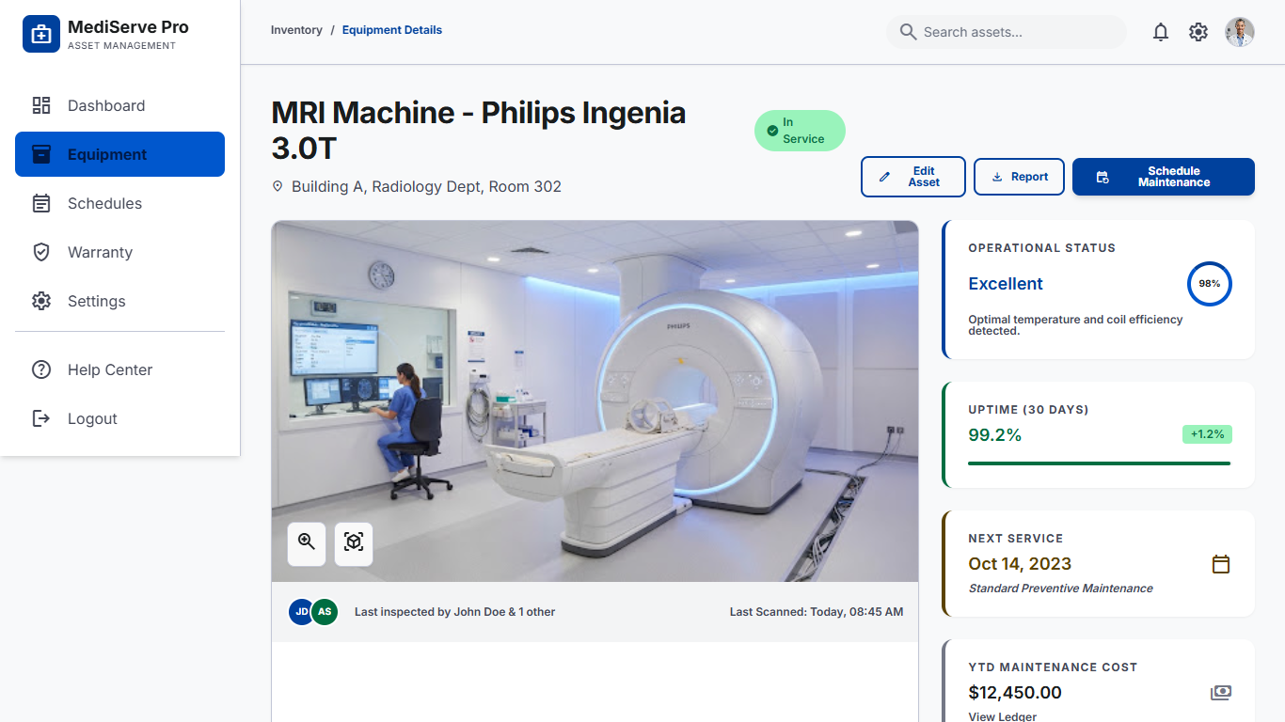Select Equipment in the sidebar
This screenshot has width=1285, height=722.
click(119, 154)
